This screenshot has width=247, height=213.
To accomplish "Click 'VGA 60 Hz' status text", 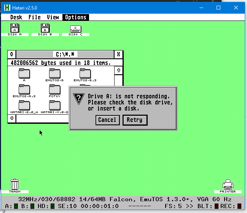I will pyautogui.click(x=214, y=199).
